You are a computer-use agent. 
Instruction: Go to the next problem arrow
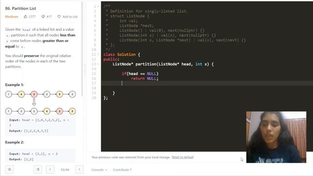(x=79, y=170)
